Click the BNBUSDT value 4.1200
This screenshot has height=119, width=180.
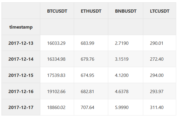[x=122, y=75]
